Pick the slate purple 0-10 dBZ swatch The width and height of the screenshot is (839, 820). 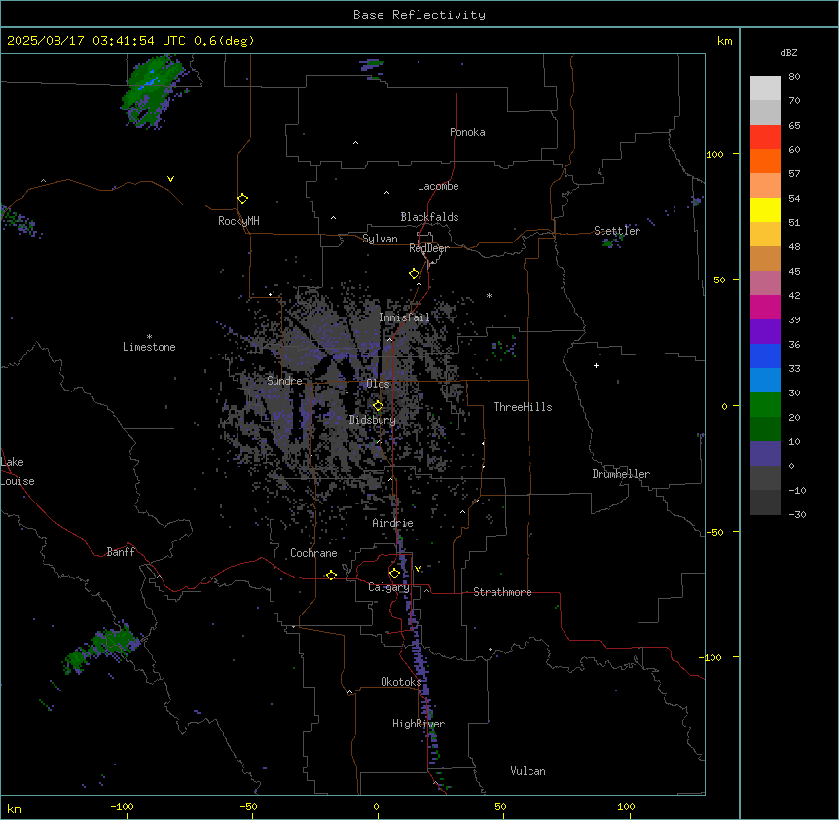[765, 454]
